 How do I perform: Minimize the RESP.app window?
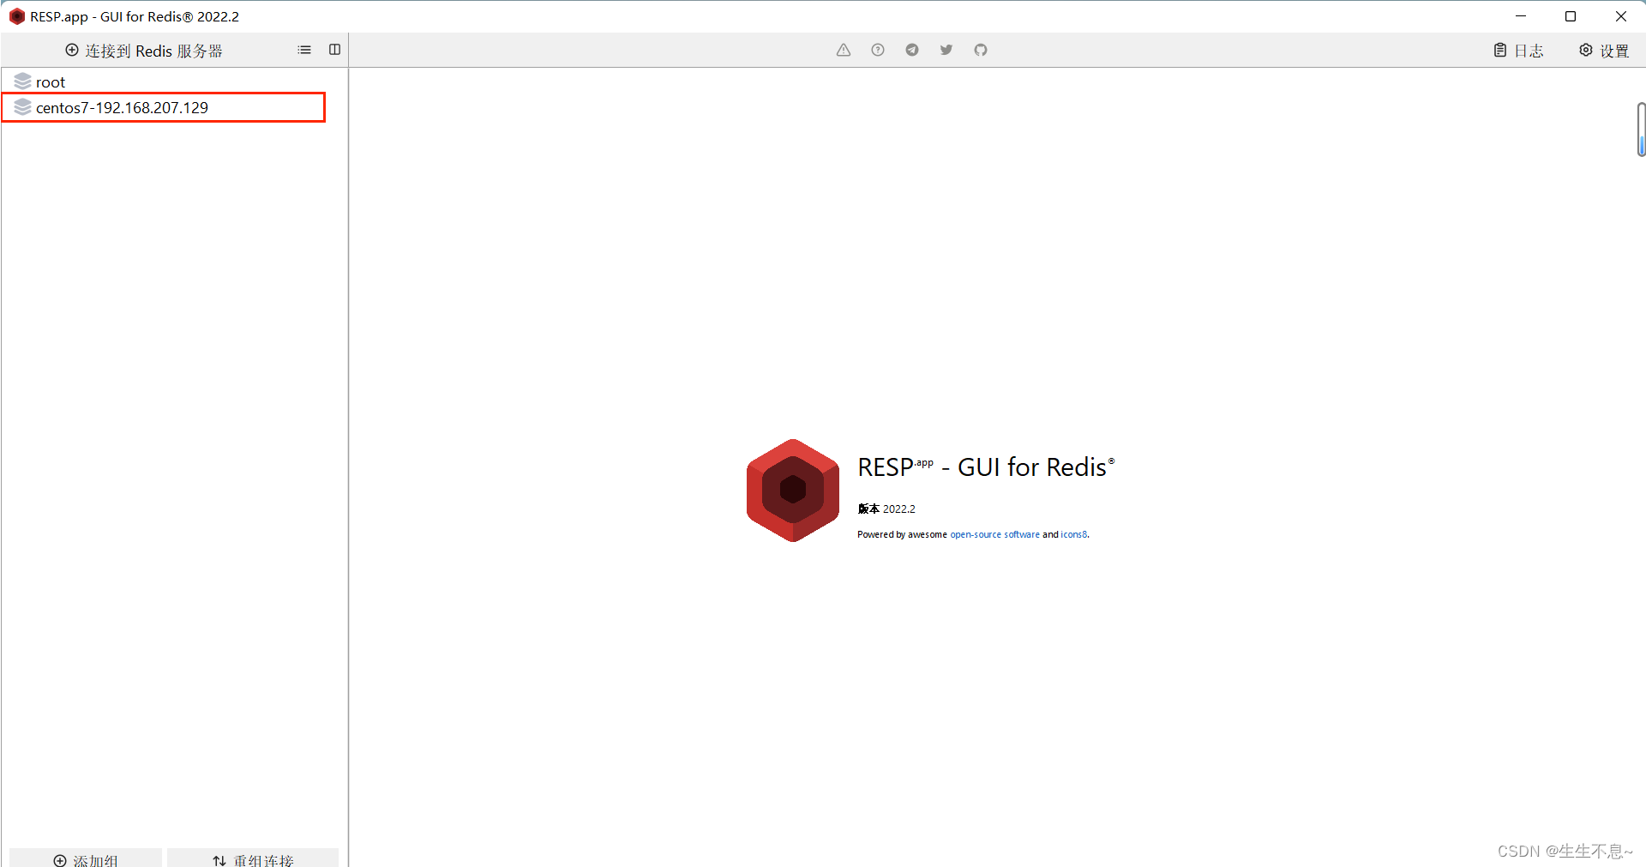point(1521,16)
